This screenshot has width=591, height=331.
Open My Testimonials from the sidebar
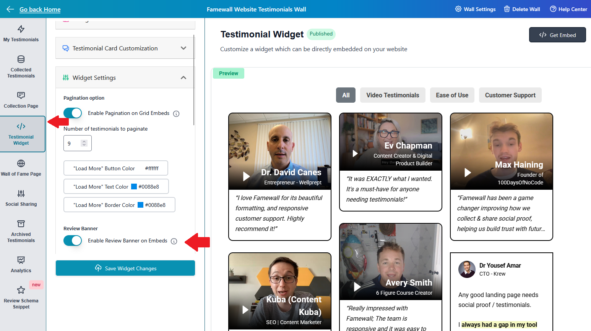tap(21, 34)
